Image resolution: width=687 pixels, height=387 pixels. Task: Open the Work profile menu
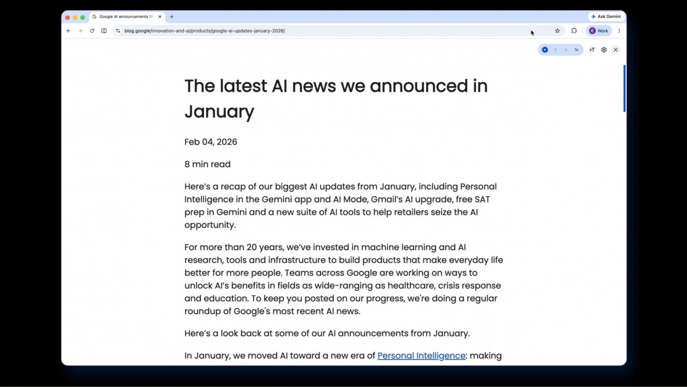tap(599, 31)
